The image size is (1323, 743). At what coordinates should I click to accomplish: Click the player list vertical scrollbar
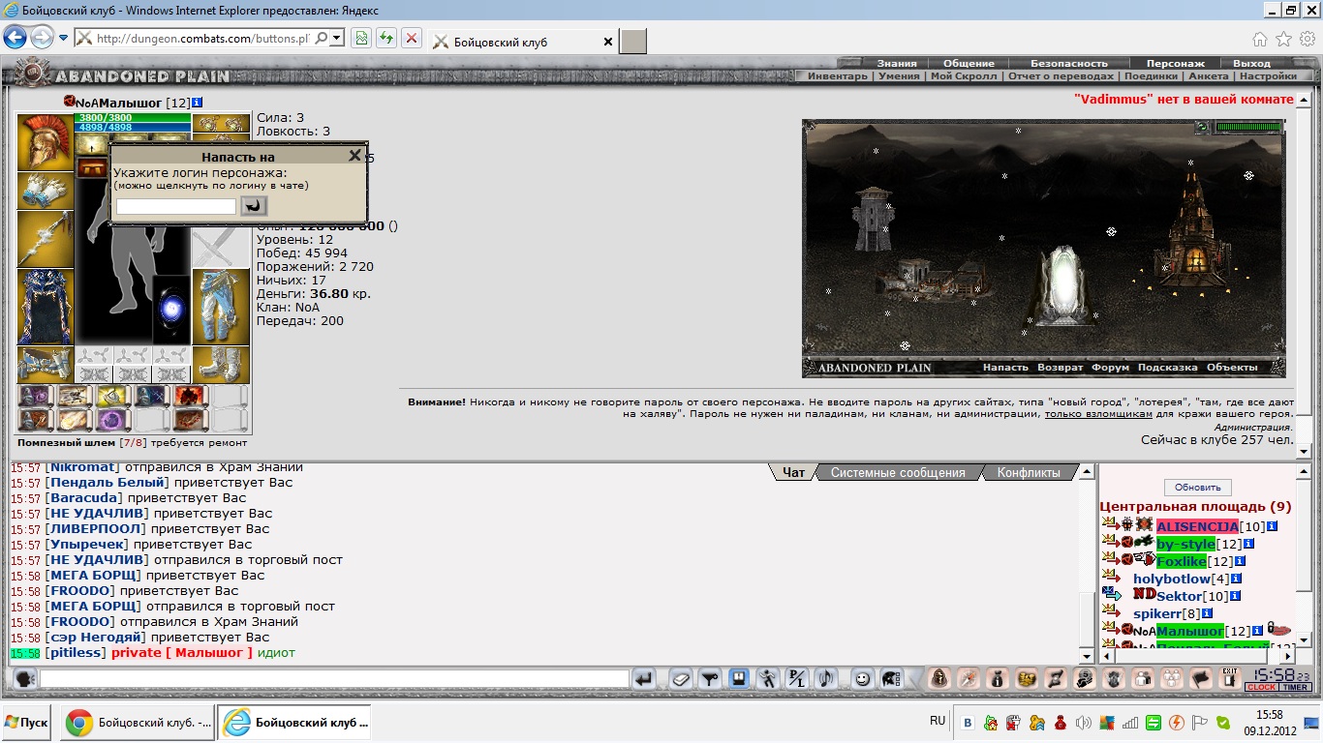pyautogui.click(x=1304, y=556)
